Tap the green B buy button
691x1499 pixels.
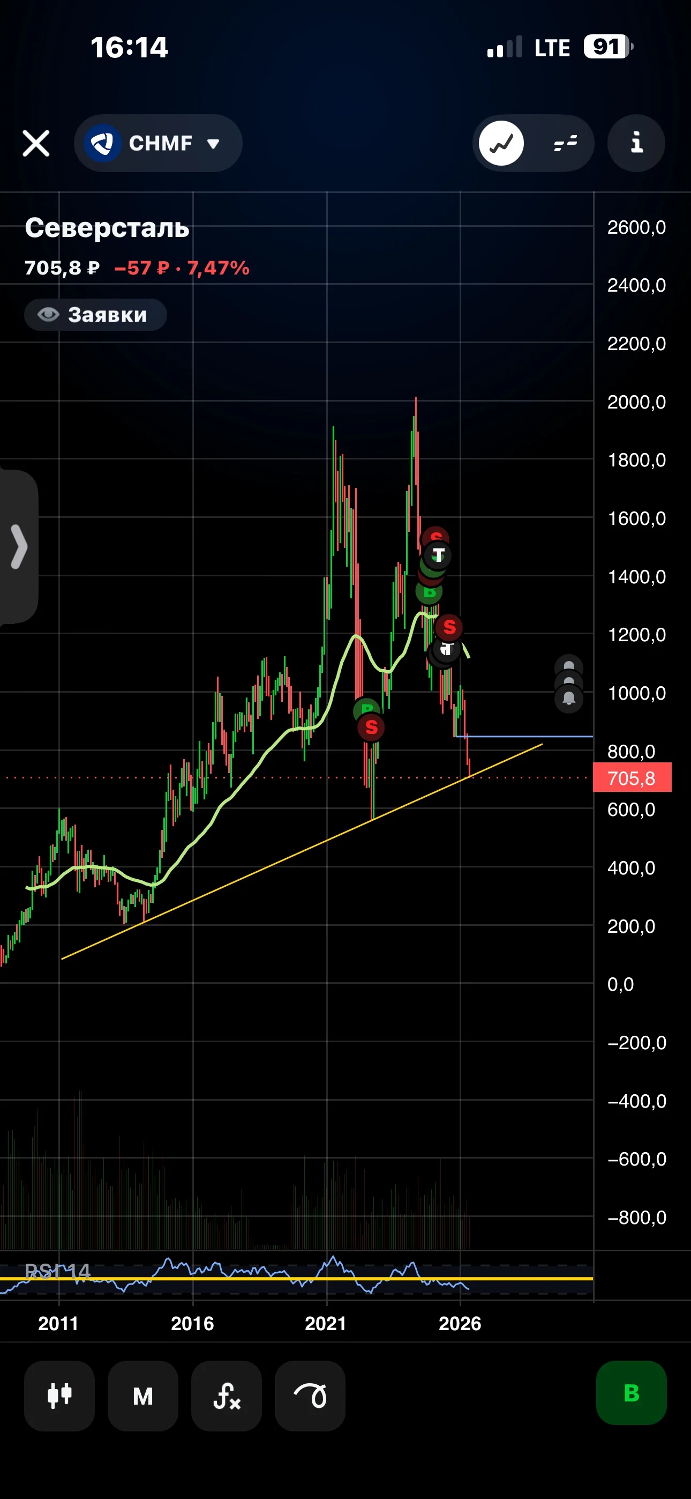631,1392
